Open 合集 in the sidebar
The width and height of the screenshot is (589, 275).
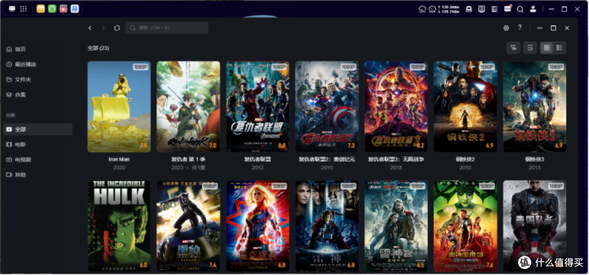(38, 95)
